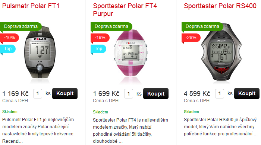Screen dimensions: 261x145
Task: Click the -19% discount badge on FT4
Action: [x=100, y=38]
